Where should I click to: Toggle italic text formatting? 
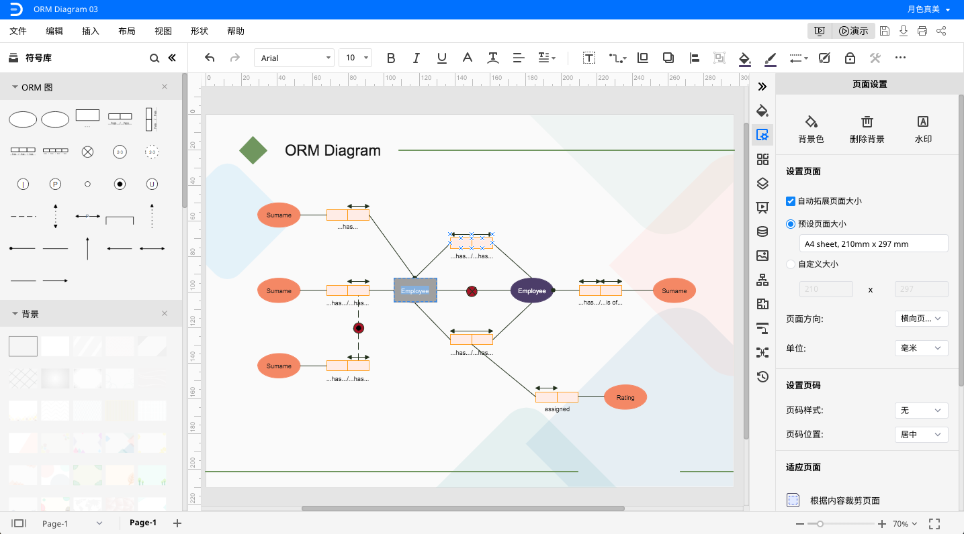416,58
